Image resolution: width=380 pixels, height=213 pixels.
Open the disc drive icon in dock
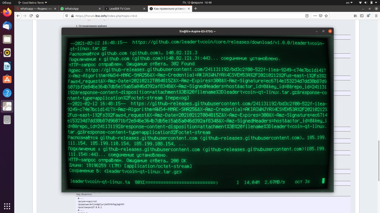coord(7,120)
